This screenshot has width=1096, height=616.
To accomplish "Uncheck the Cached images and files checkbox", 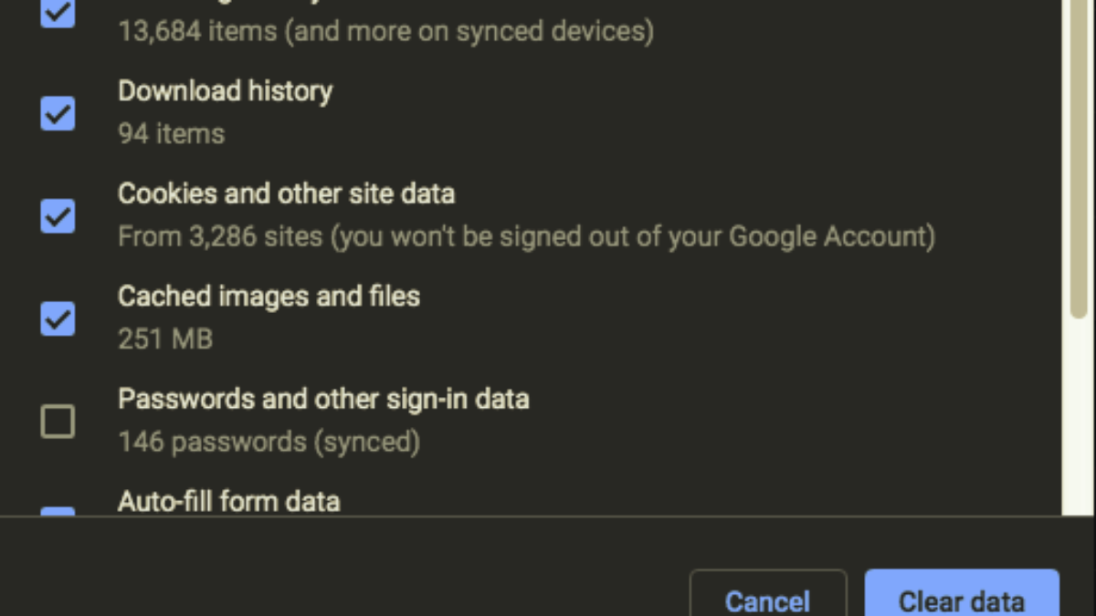I will (x=58, y=318).
